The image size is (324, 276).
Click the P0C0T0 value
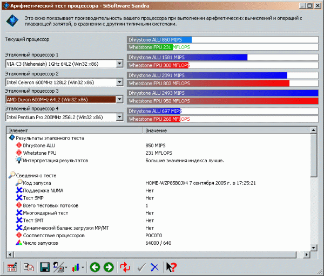pyautogui.click(x=154, y=236)
